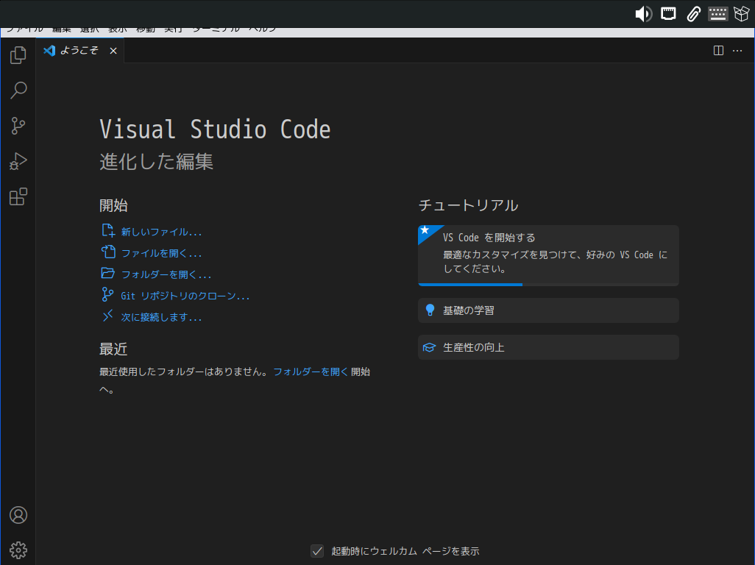The height and width of the screenshot is (565, 755).
Task: Open the 基礎の学習 tutorial
Action: point(548,310)
